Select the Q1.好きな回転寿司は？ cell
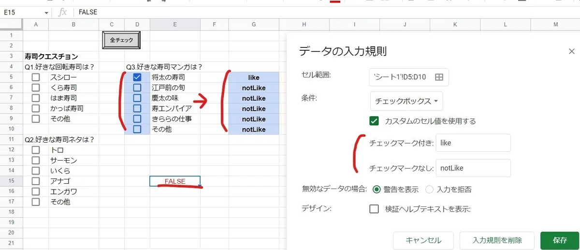Screen dimensions: 580x250 (x=61, y=67)
